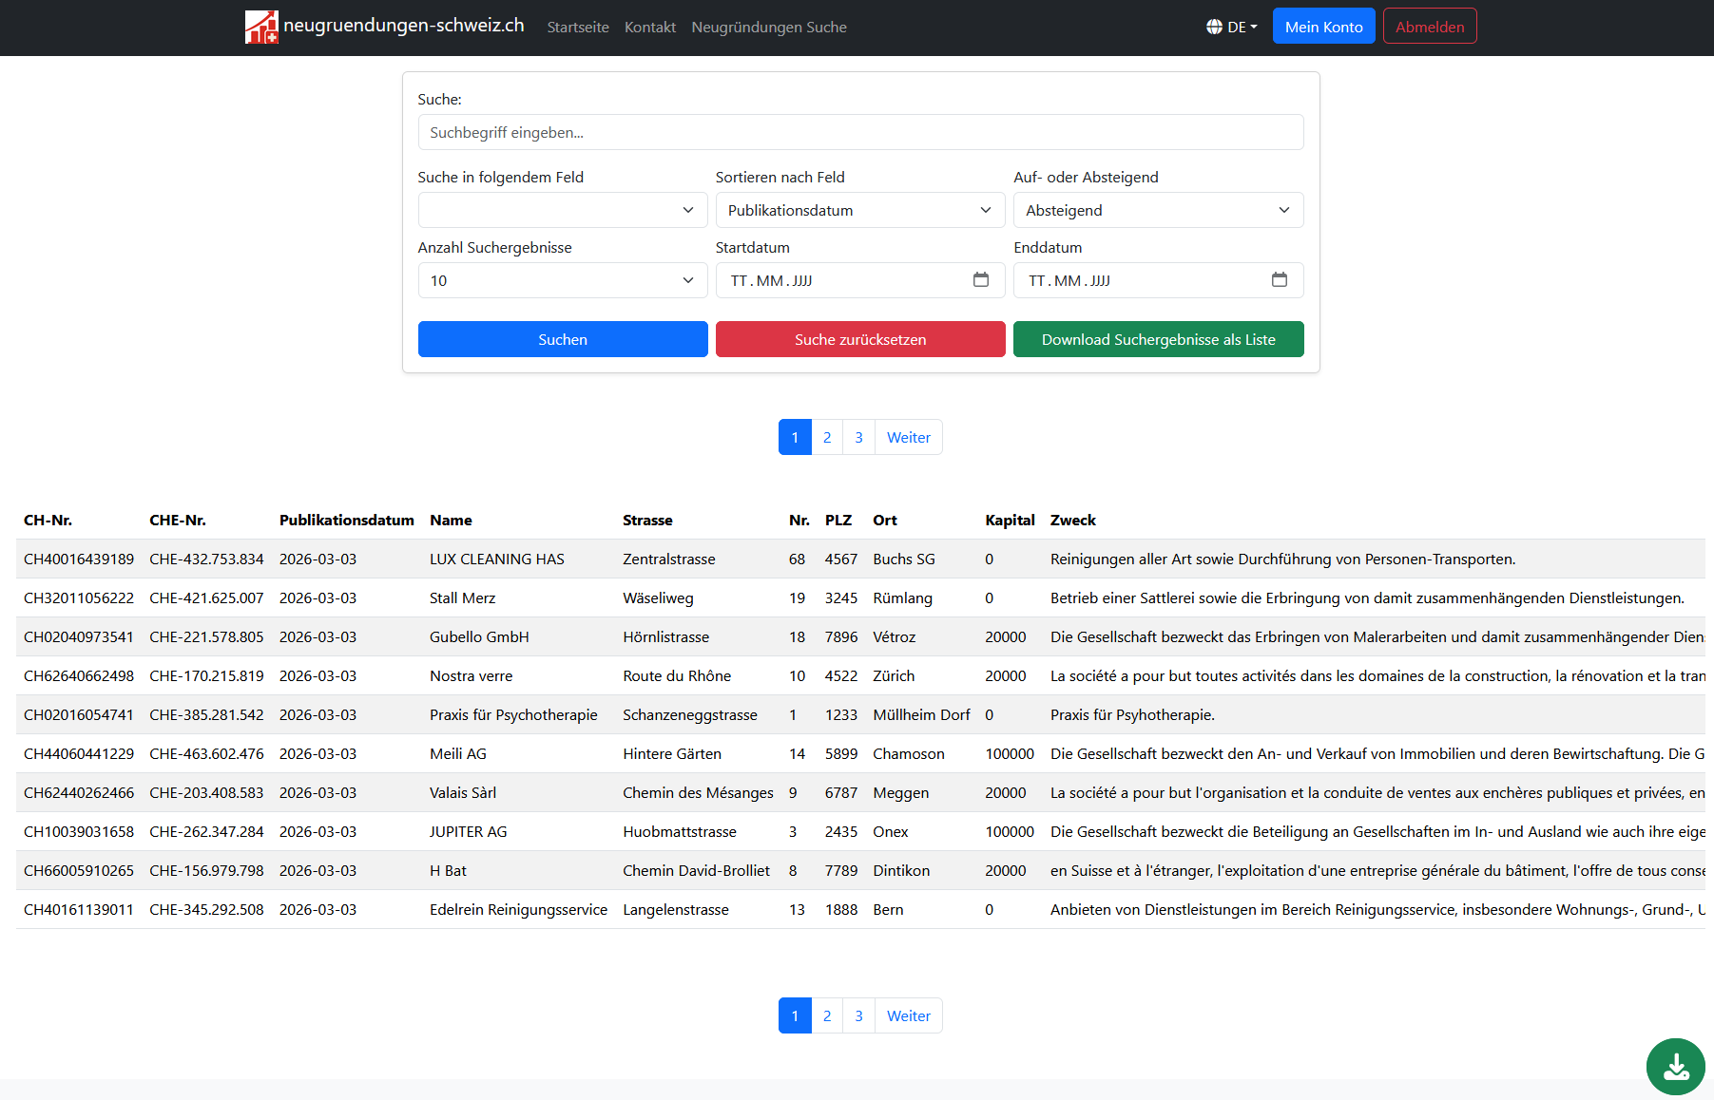Click the globe language icon
The image size is (1714, 1100).
(1214, 27)
